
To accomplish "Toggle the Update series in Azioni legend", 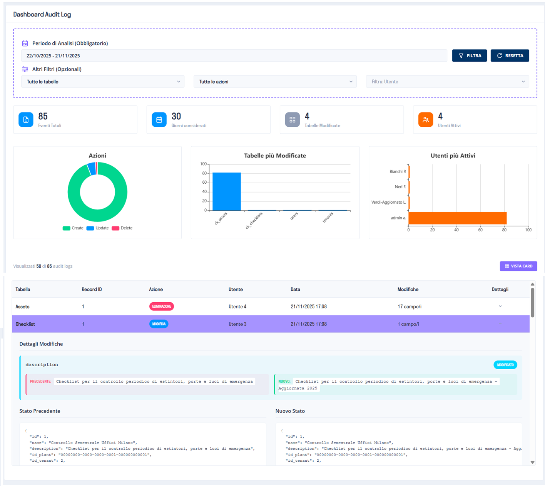I will point(97,228).
